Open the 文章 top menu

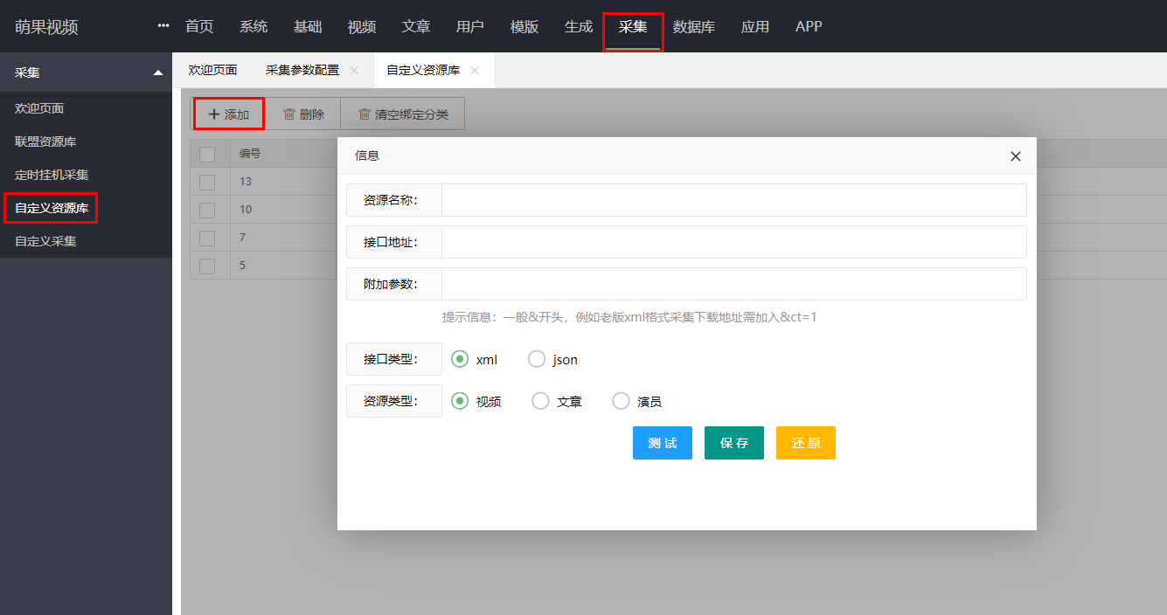coord(416,26)
